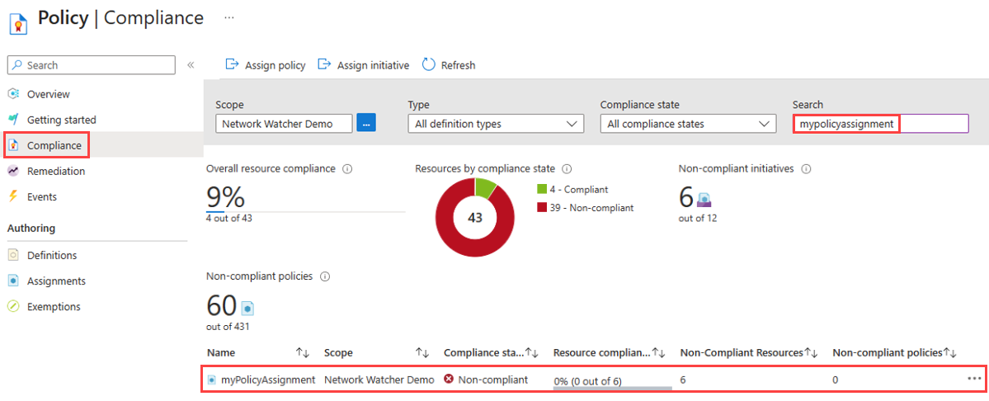Go to Assignments under Authoring

56,281
